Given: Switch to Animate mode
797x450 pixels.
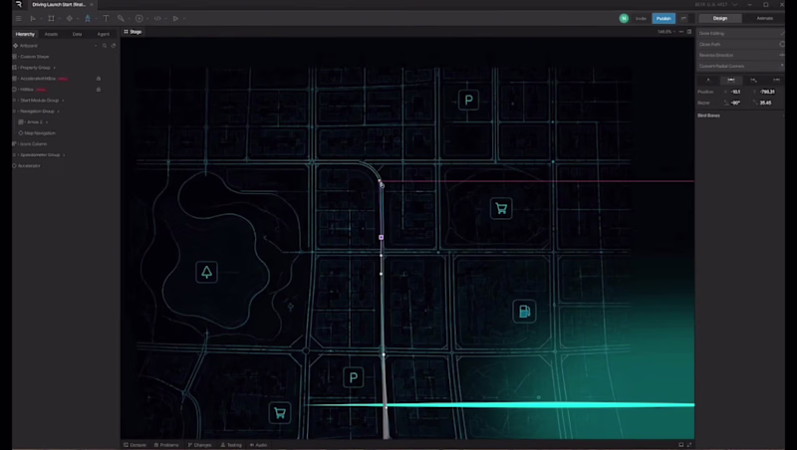Looking at the screenshot, I should click(764, 18).
